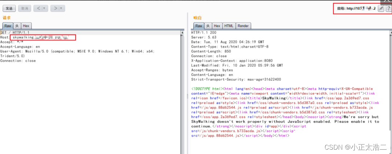Click the 'Server: 5.63' header

tap(204, 37)
